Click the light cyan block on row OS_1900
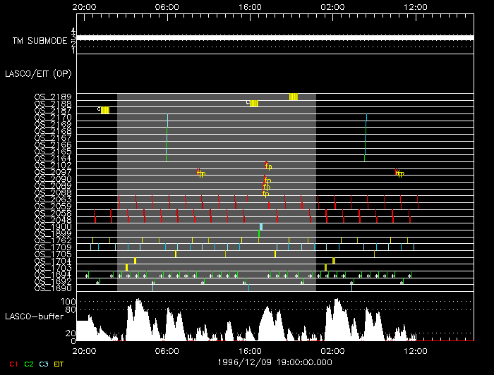 [x=261, y=226]
